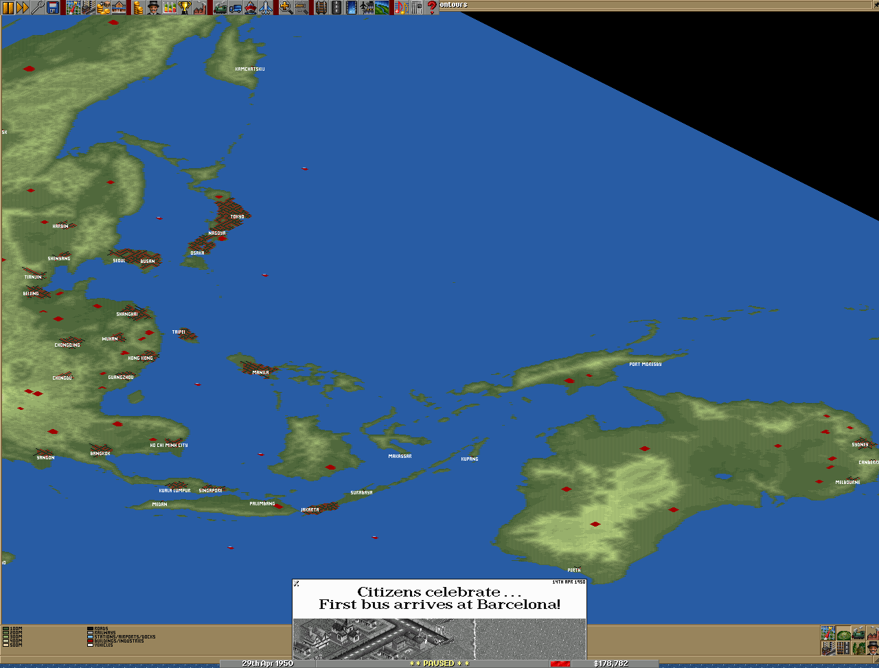
Task: Toggle town names on the smallmap
Action: 828,647
